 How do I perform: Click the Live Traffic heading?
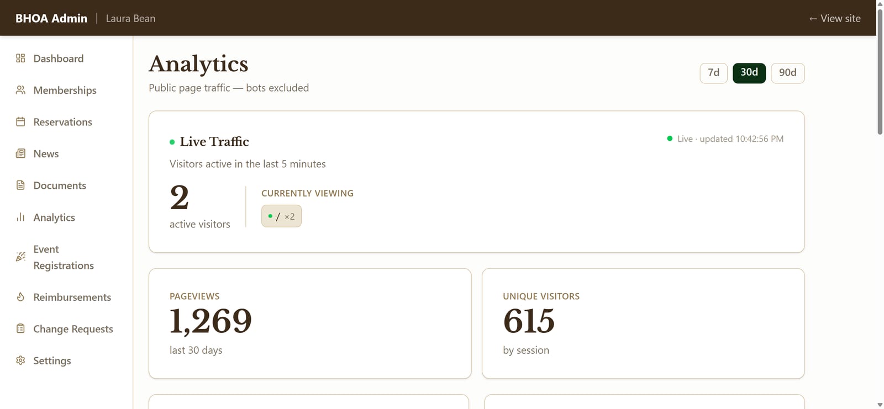pos(214,141)
